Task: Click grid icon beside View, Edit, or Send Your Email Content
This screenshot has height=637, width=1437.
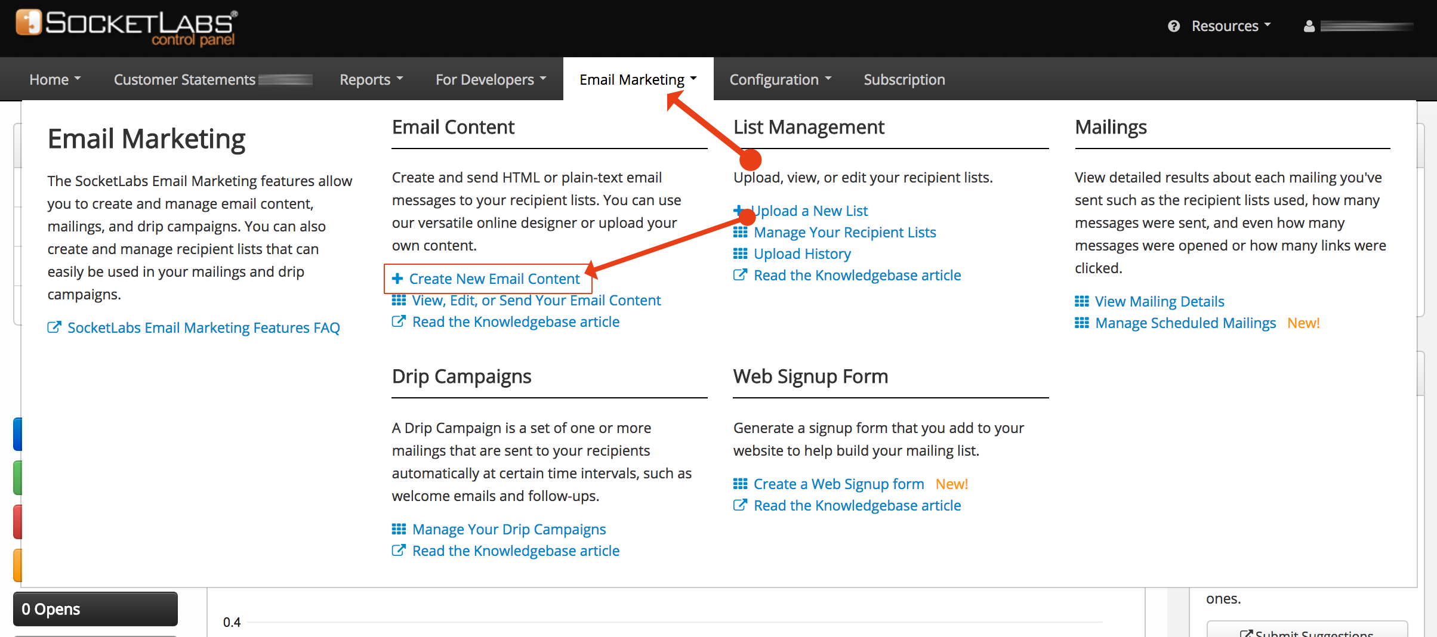Action: 399,300
